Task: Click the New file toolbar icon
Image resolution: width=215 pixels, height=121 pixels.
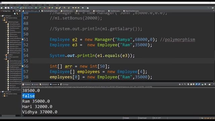Action: 1,8
